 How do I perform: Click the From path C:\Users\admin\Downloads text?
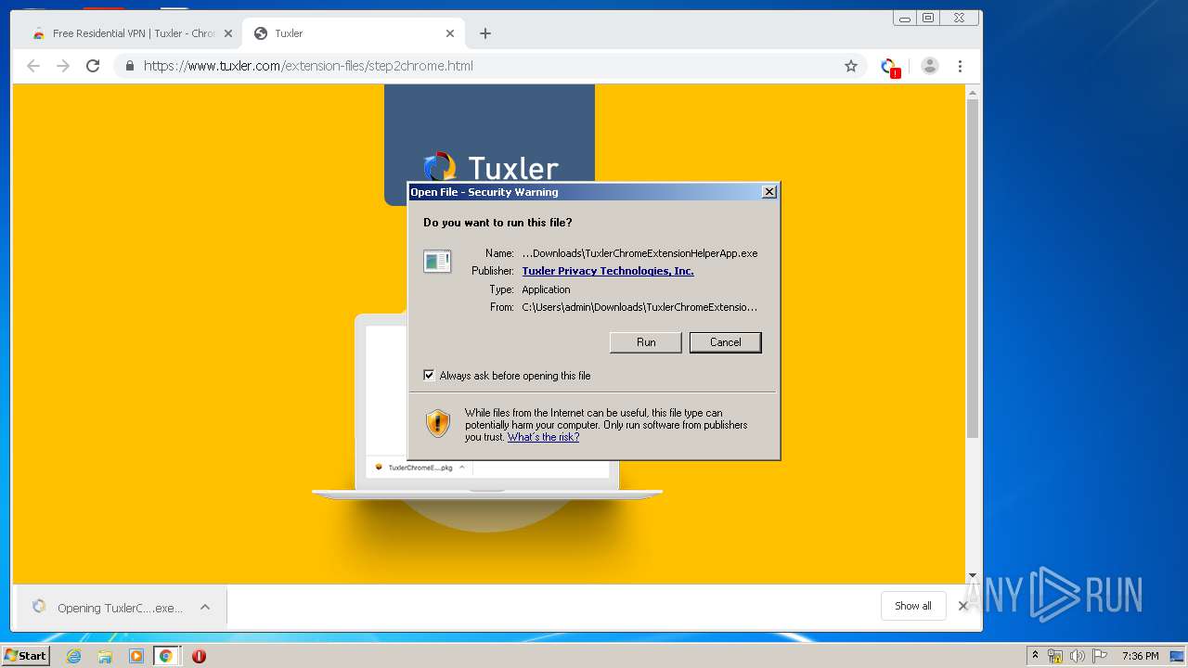pyautogui.click(x=639, y=307)
